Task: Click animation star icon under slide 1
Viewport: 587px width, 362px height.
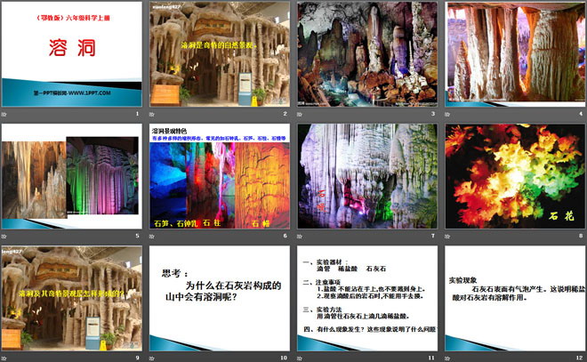Action: click(4, 114)
